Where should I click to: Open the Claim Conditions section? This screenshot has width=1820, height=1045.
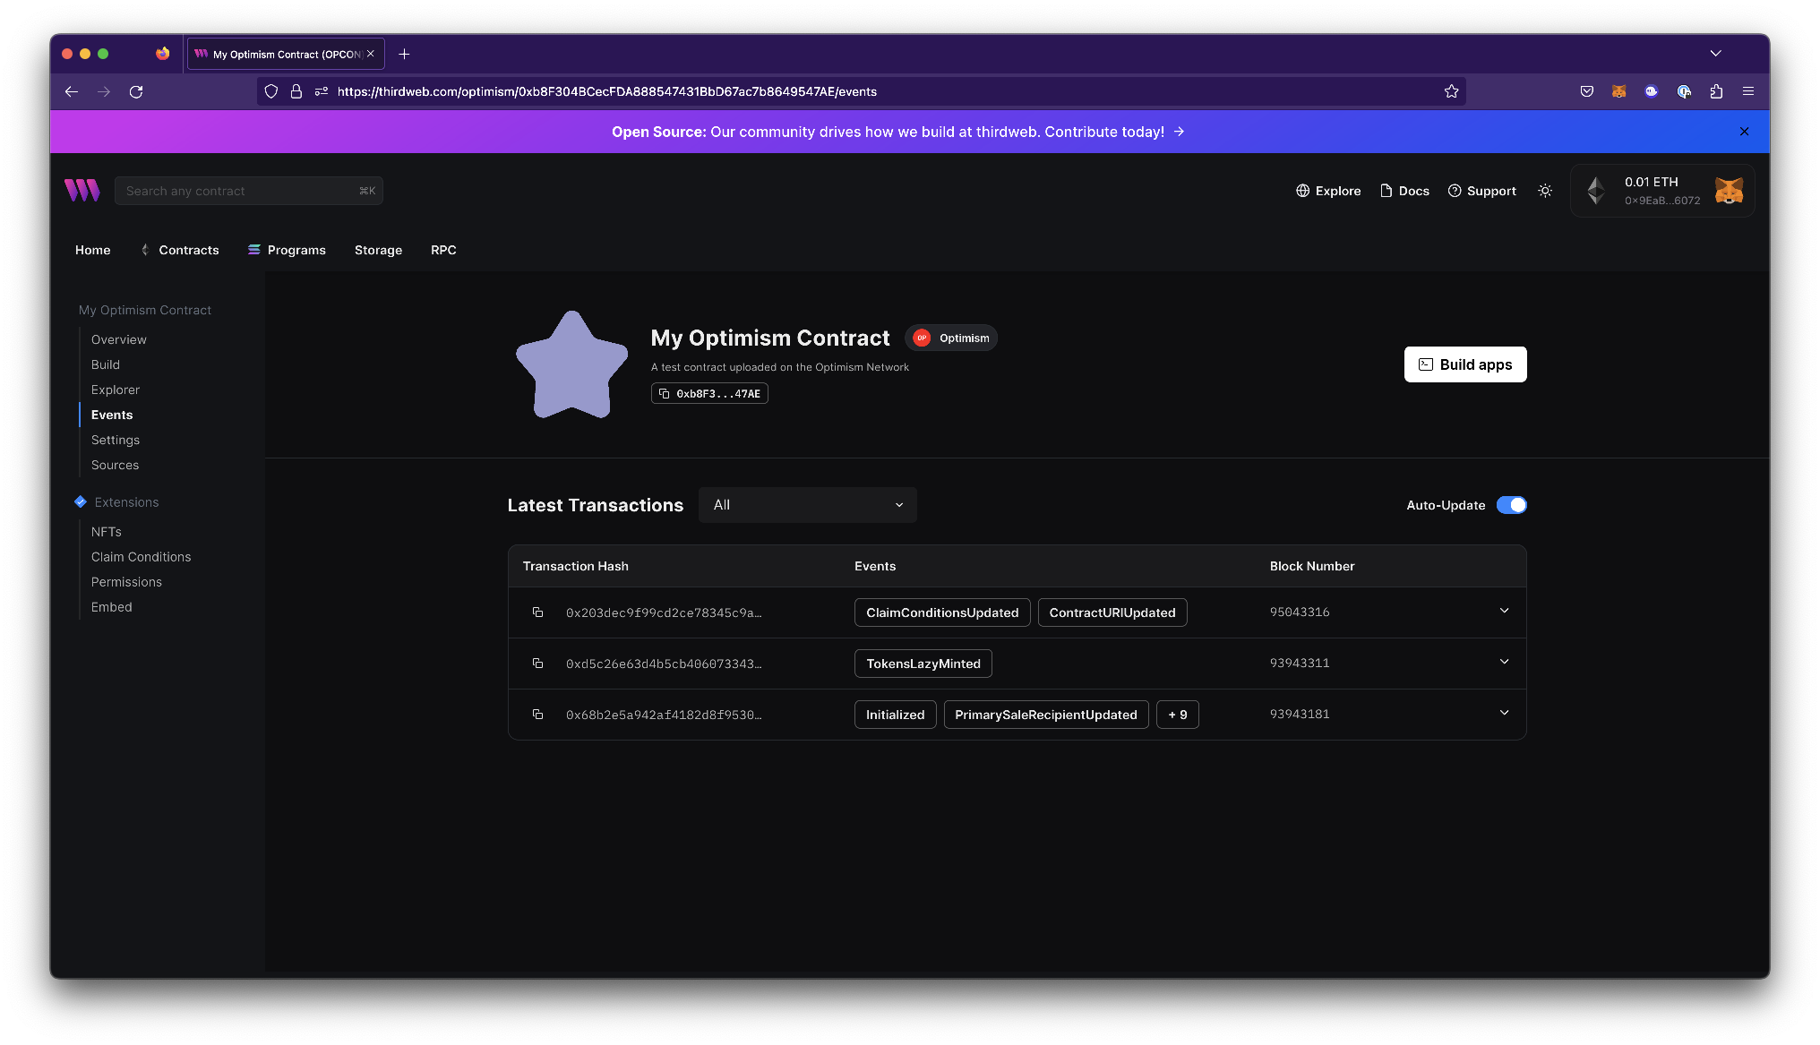tap(141, 556)
